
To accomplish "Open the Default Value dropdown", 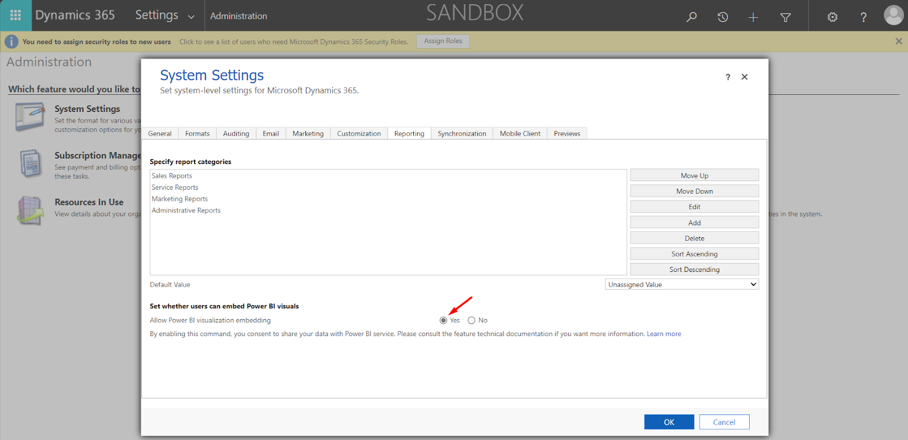I will click(x=682, y=284).
